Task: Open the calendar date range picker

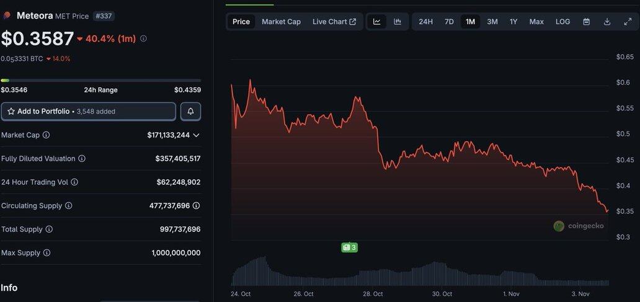Action: (586, 22)
